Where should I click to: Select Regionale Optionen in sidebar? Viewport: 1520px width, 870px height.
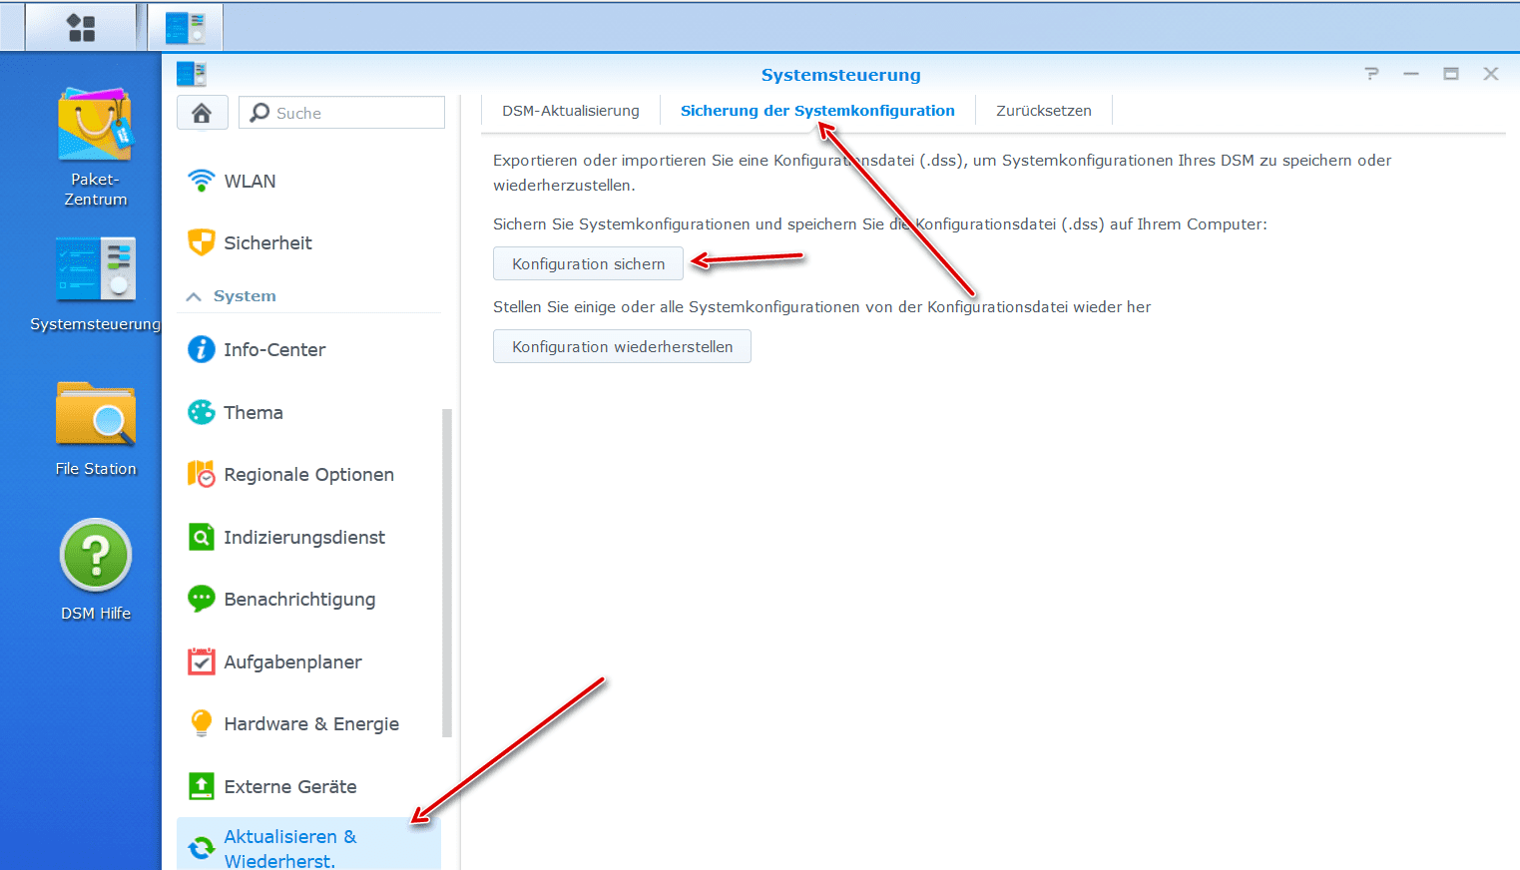pyautogui.click(x=308, y=474)
